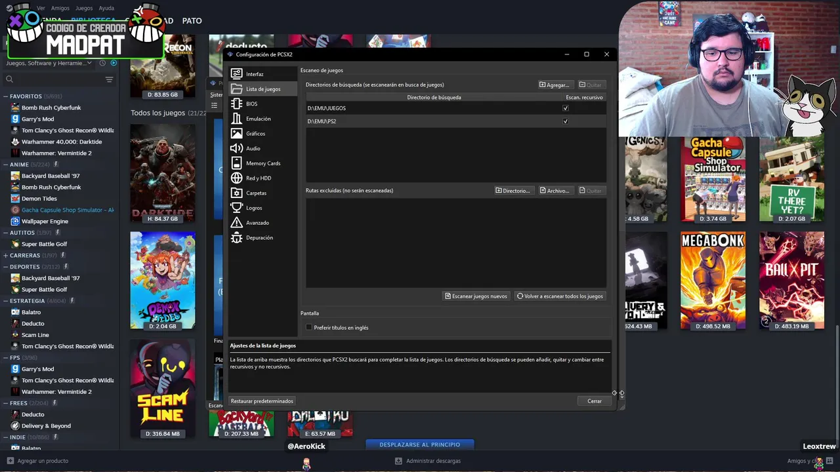Click Cerrar button in PCSX2 dialog

tap(595, 401)
